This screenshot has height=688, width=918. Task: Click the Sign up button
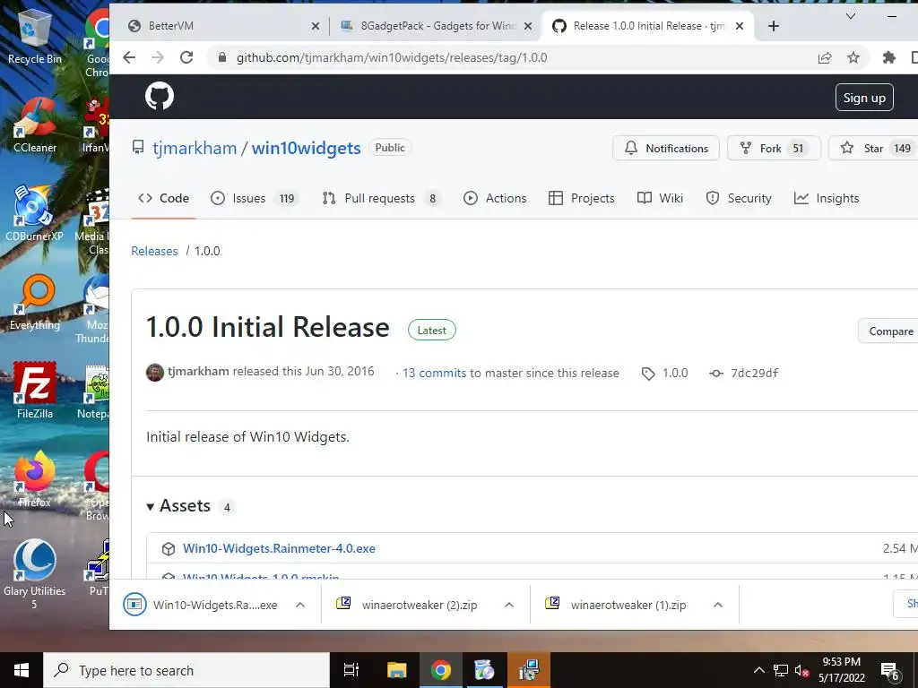point(864,98)
